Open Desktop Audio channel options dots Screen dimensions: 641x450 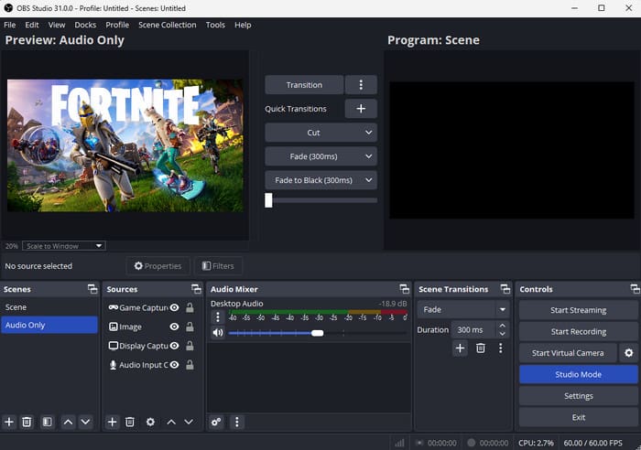218,317
